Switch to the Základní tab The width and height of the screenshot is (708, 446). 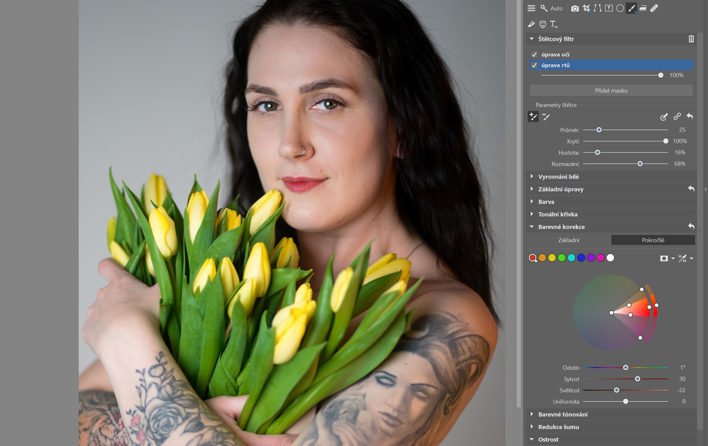pos(568,240)
